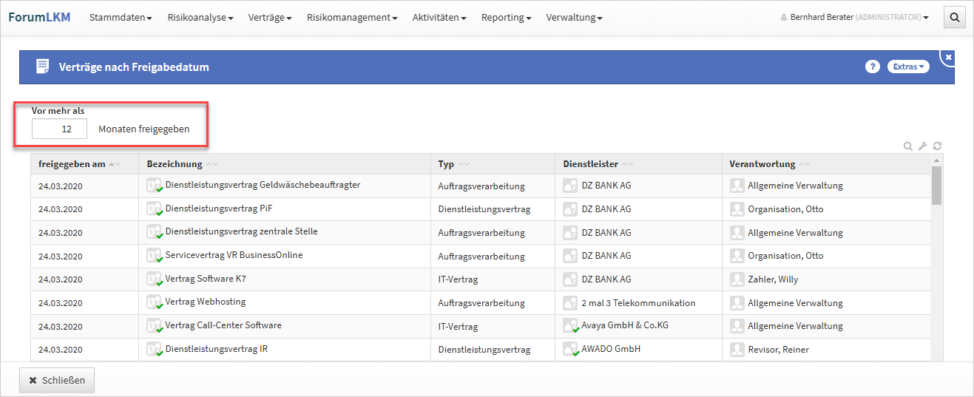Expand the Extras dropdown

907,67
